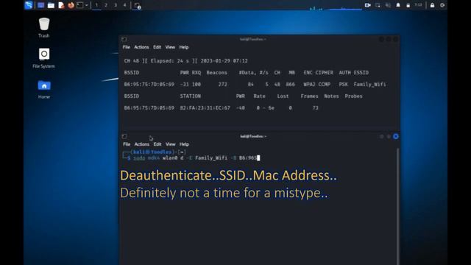Image resolution: width=471 pixels, height=265 pixels.
Task: Switch to workspace 2
Action: (x=106, y=5)
